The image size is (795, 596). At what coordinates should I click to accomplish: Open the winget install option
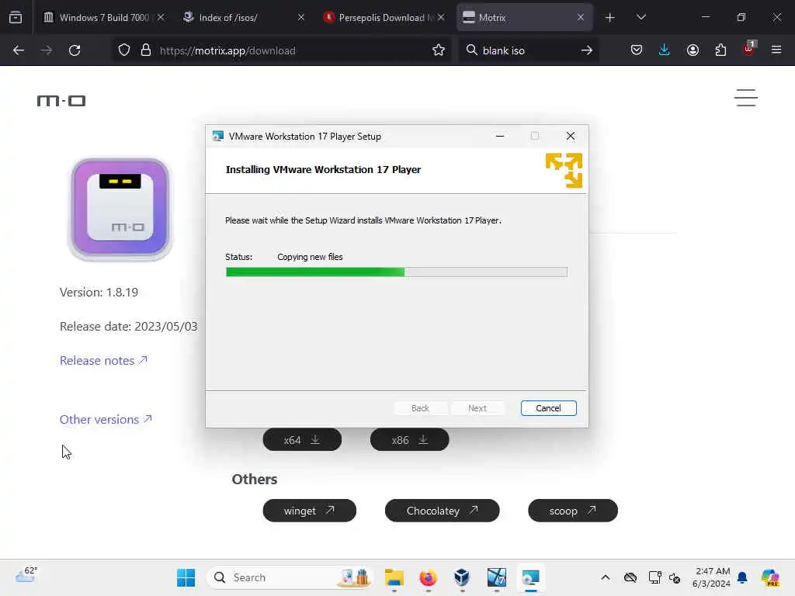tap(309, 511)
